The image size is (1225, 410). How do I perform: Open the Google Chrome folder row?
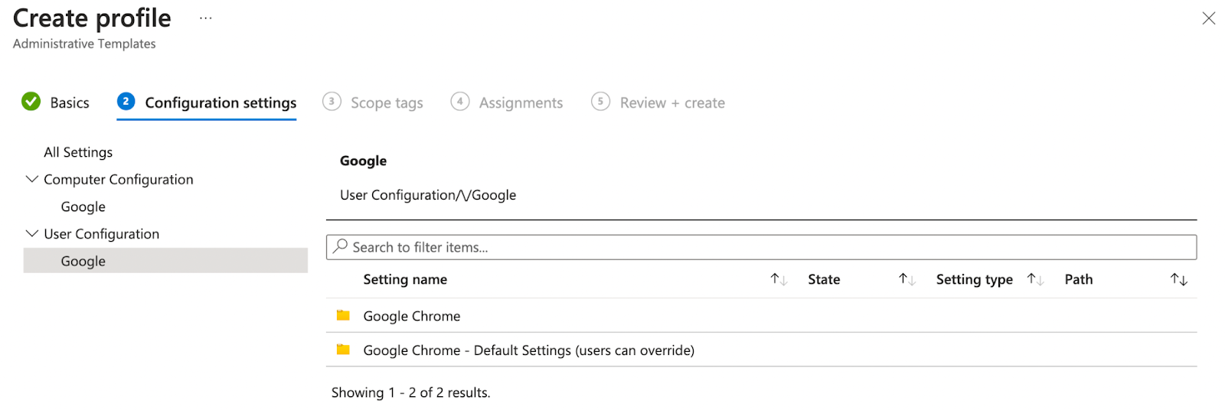point(761,315)
